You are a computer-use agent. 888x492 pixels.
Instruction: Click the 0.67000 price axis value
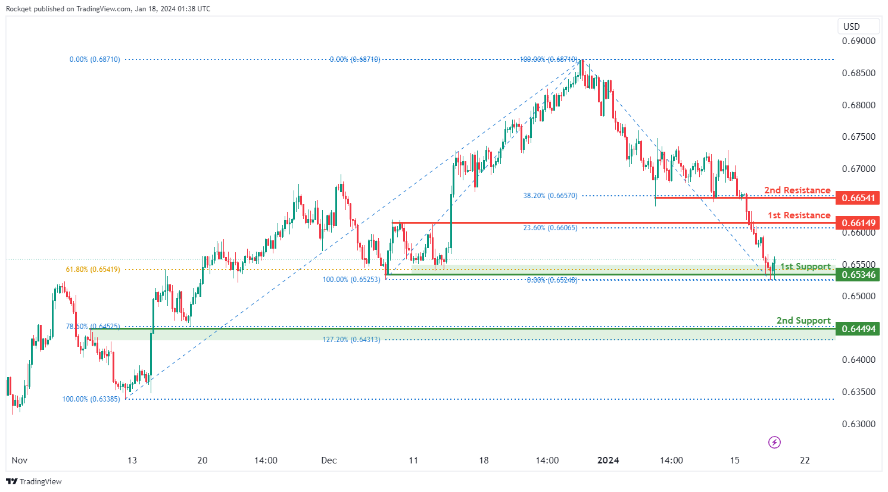(x=858, y=169)
